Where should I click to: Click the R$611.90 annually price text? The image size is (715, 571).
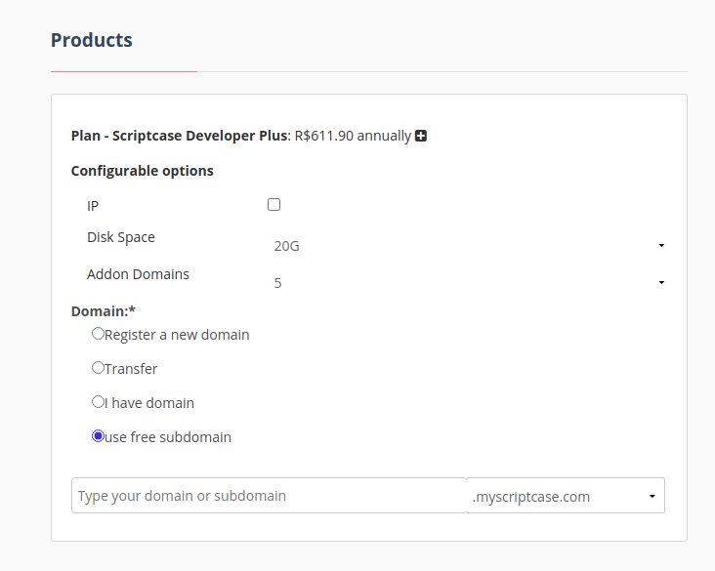(x=353, y=136)
